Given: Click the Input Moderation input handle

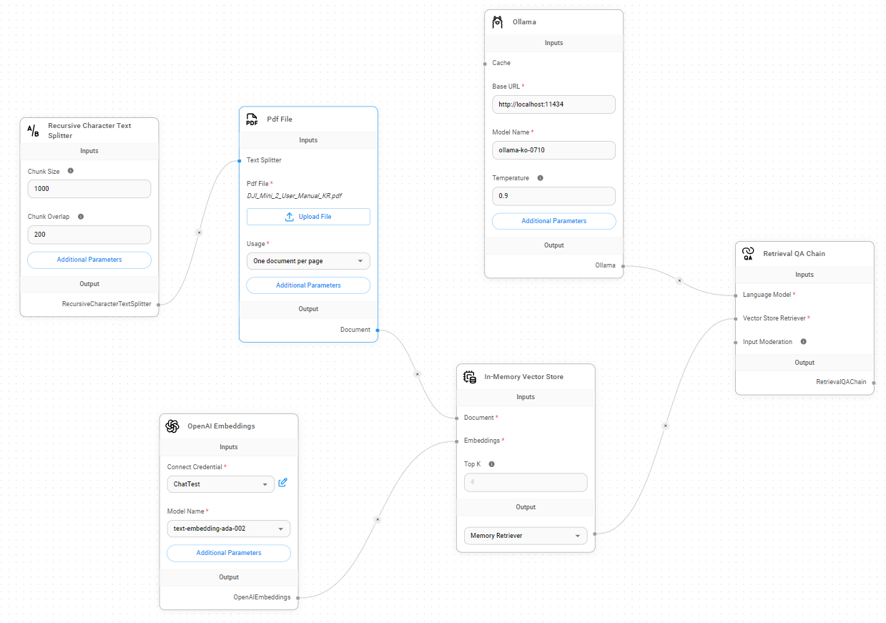Looking at the screenshot, I should (736, 342).
